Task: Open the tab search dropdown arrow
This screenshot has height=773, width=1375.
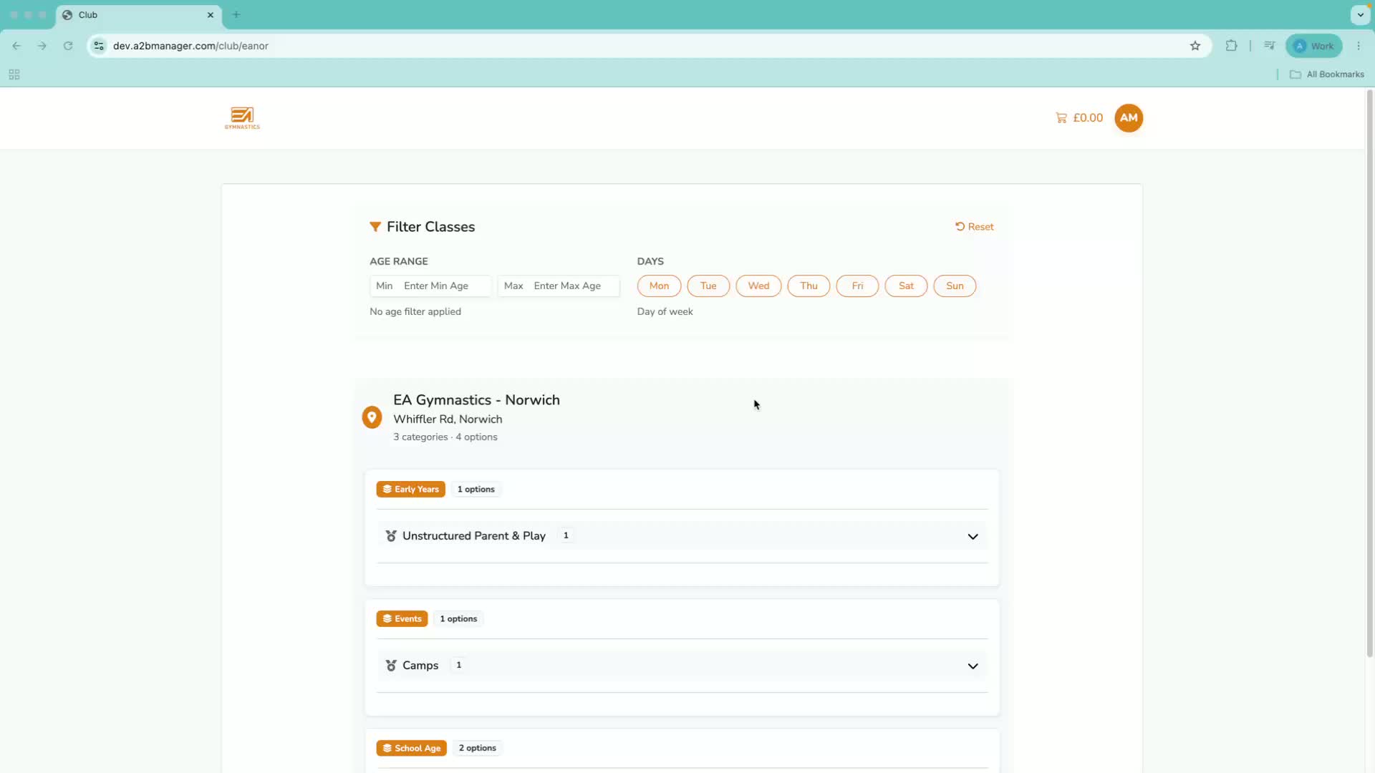Action: tap(1360, 14)
